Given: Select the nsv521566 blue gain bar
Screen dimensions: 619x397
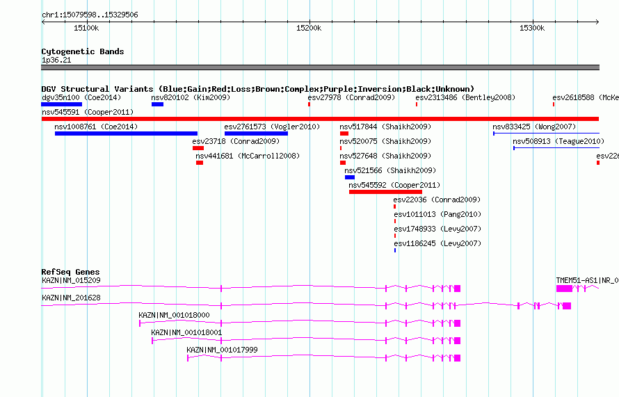Looking at the screenshot, I should [350, 177].
